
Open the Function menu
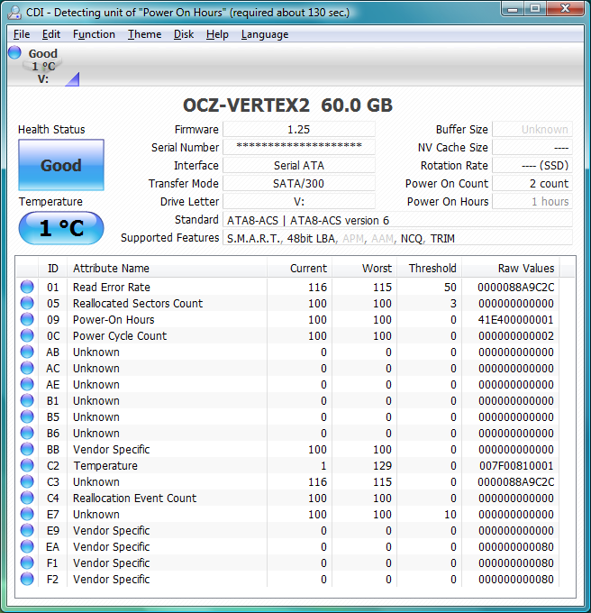[94, 34]
